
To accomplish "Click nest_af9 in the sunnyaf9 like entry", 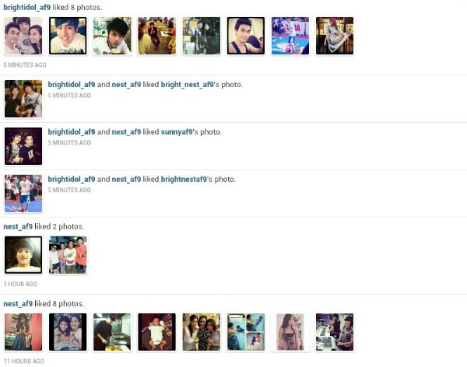I will pyautogui.click(x=126, y=132).
